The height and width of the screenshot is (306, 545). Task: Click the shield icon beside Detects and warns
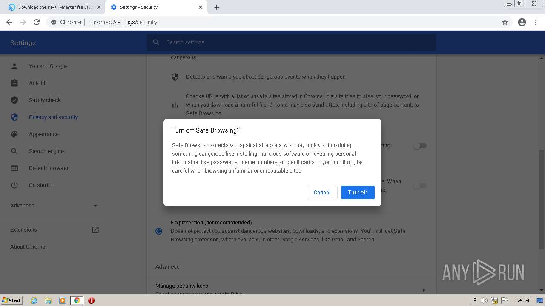point(175,77)
